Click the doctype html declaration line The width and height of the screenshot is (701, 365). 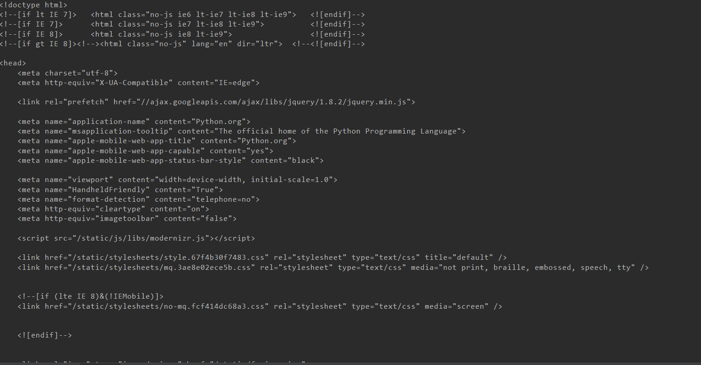[x=33, y=5]
